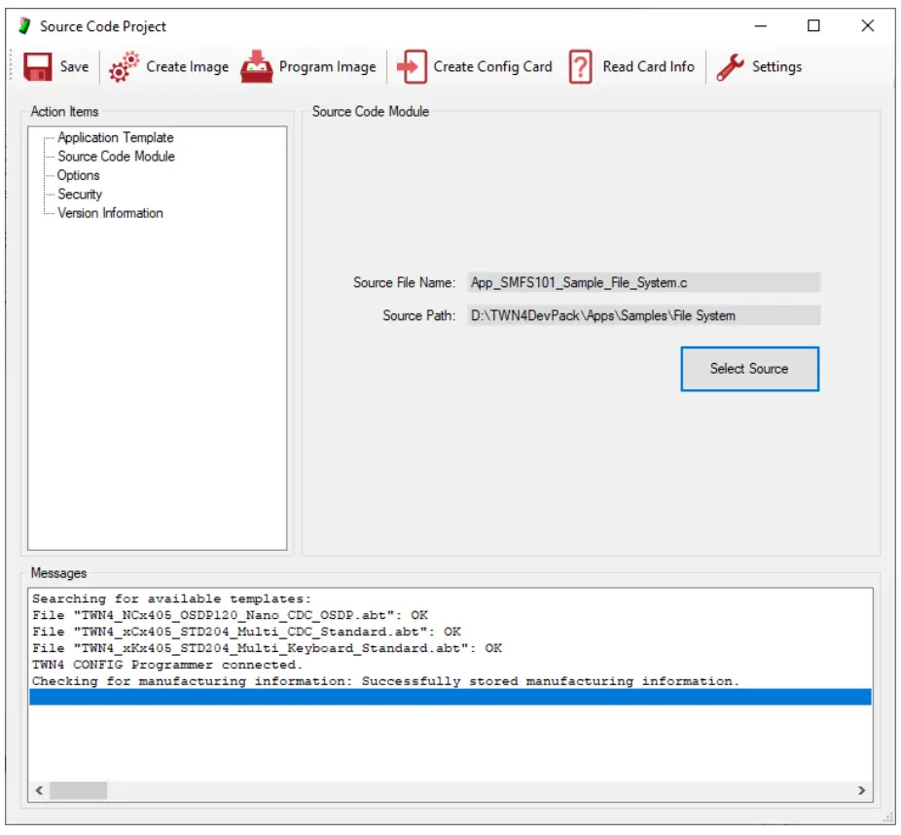Screen dimensions: 901x835
Task: Click the Create Config Card icon
Action: [412, 67]
